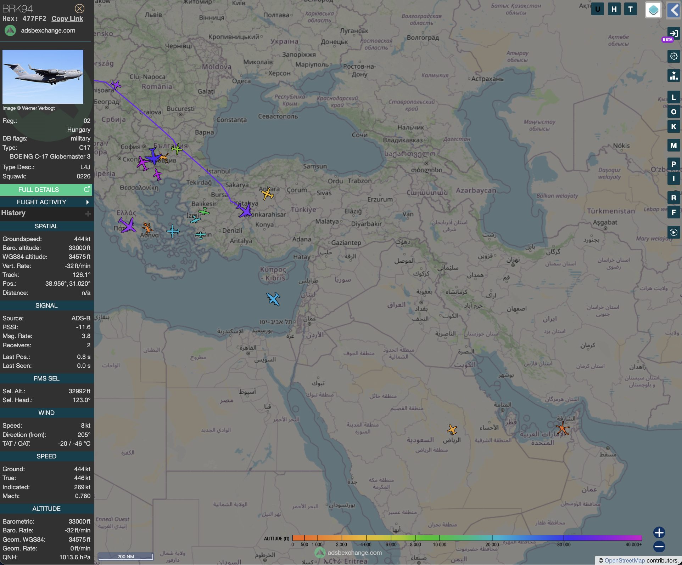Image resolution: width=682 pixels, height=565 pixels.
Task: Open the replay history icon
Action: coord(673,232)
